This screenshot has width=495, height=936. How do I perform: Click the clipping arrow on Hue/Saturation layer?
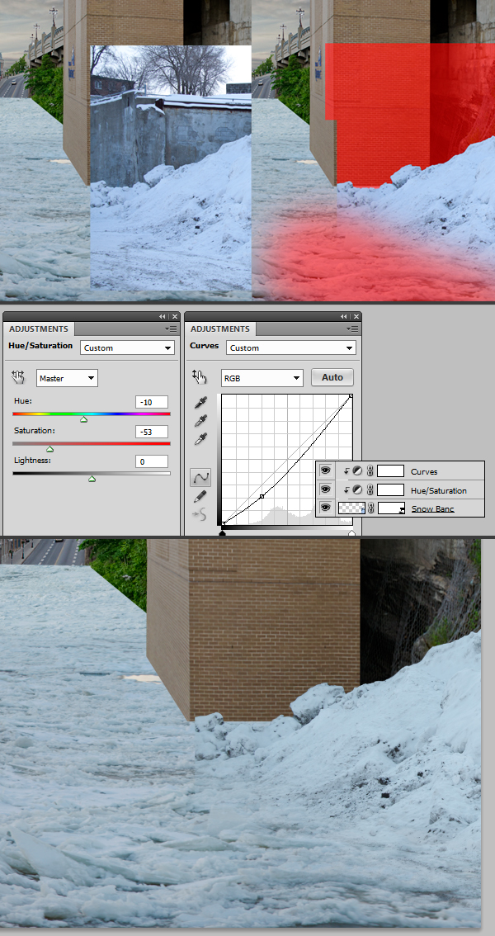click(346, 490)
